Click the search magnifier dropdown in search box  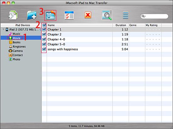143,16
